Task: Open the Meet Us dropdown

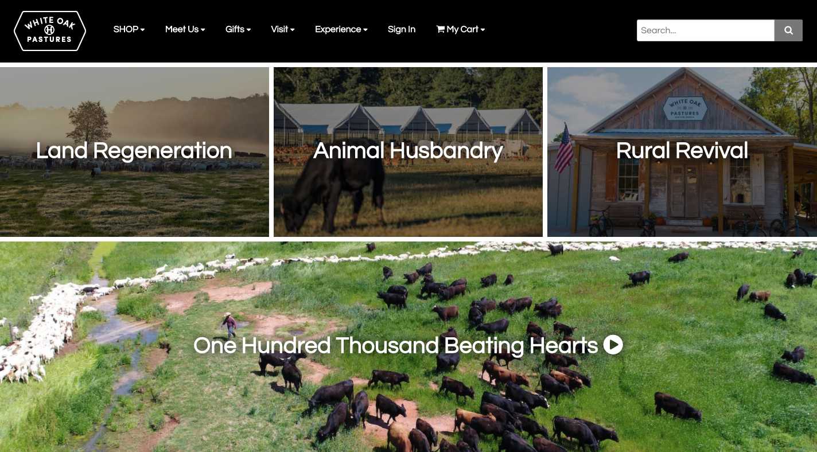Action: click(185, 29)
